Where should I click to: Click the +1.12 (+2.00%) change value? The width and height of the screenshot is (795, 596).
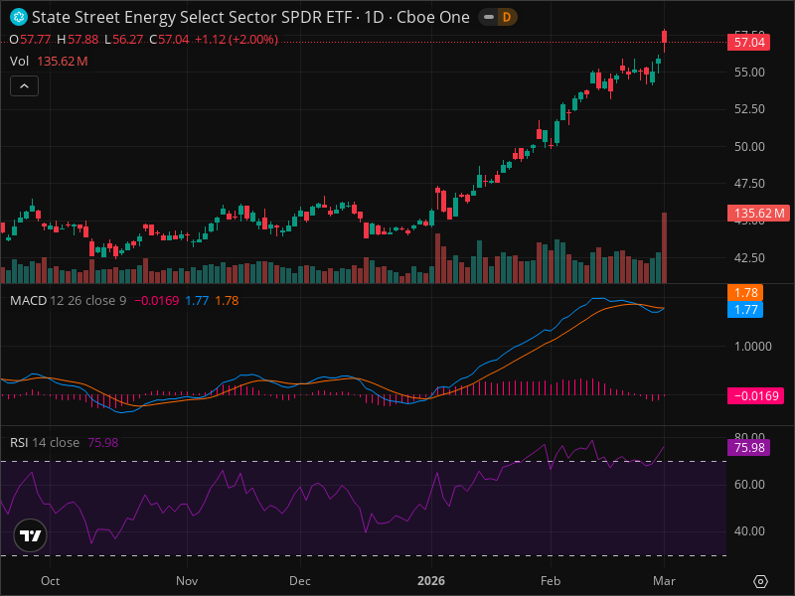pyautogui.click(x=237, y=40)
